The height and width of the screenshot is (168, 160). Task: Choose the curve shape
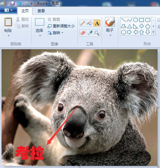pos(129,20)
